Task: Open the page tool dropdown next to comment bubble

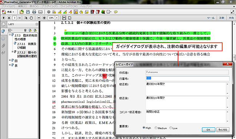Action: point(109,12)
